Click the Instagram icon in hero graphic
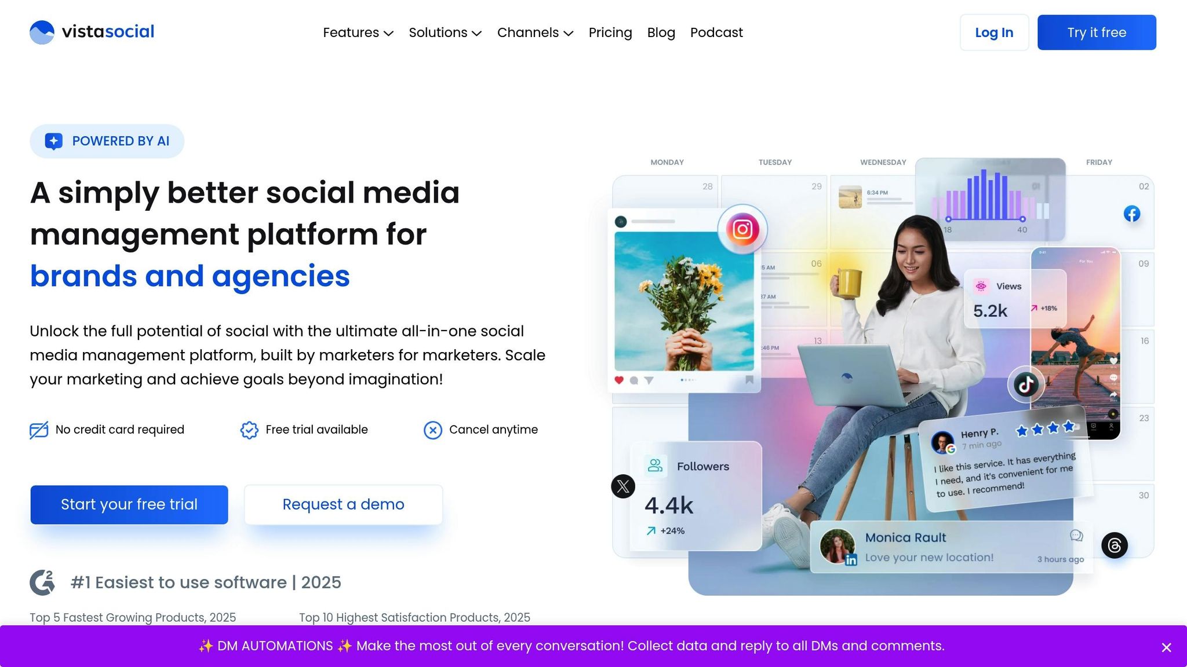The image size is (1187, 667). pos(742,229)
